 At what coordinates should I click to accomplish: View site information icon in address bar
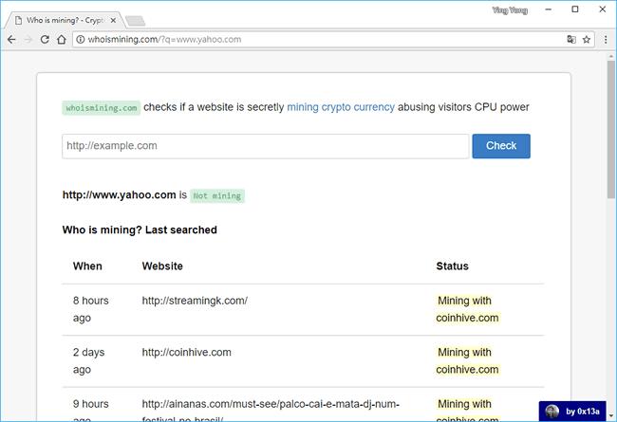[81, 39]
